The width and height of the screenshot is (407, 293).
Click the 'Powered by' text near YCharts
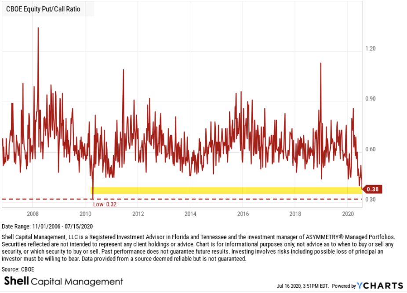click(344, 286)
